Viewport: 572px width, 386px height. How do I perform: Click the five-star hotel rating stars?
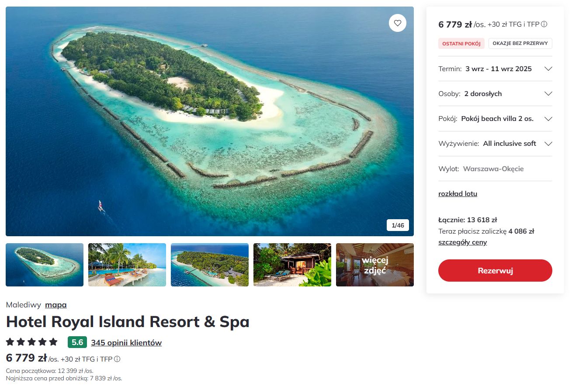point(32,342)
